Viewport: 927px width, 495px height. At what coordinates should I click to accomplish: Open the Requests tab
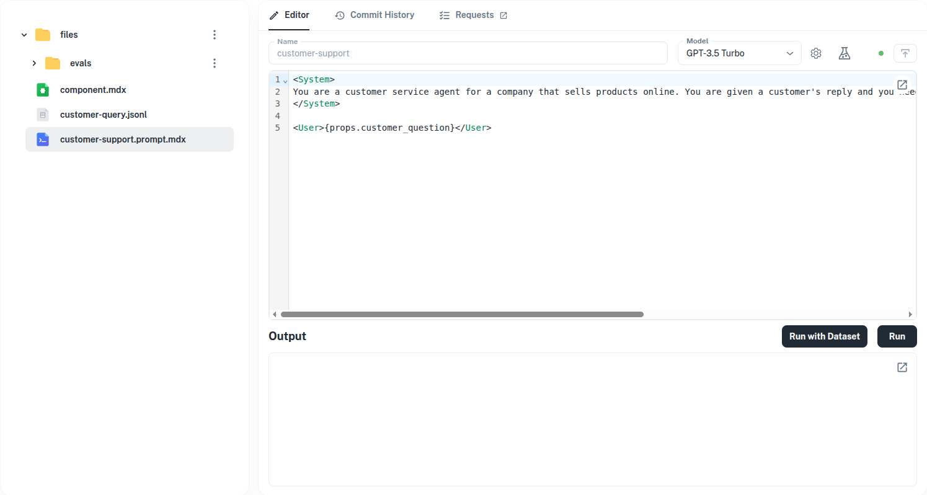click(473, 15)
